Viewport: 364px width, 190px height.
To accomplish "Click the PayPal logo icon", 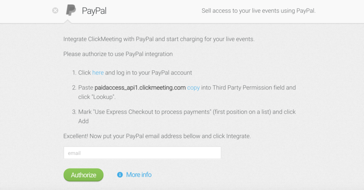I will tap(71, 10).
